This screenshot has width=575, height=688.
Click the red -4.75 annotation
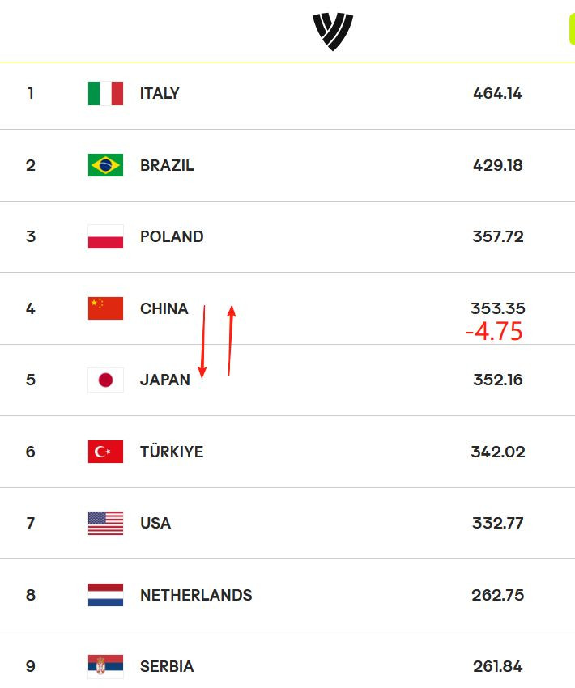coord(494,331)
